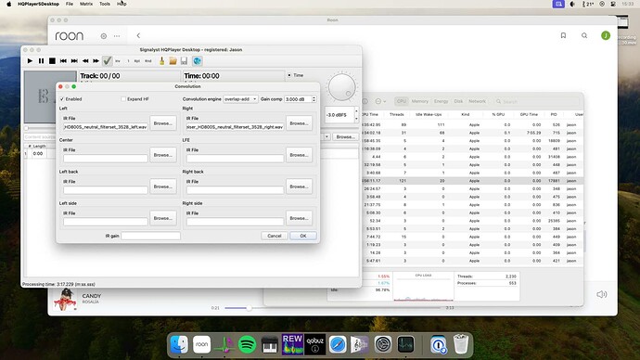This screenshot has width=640, height=360.
Task: Adjust Gain comp 3.000 dB stepper
Action: [314, 99]
